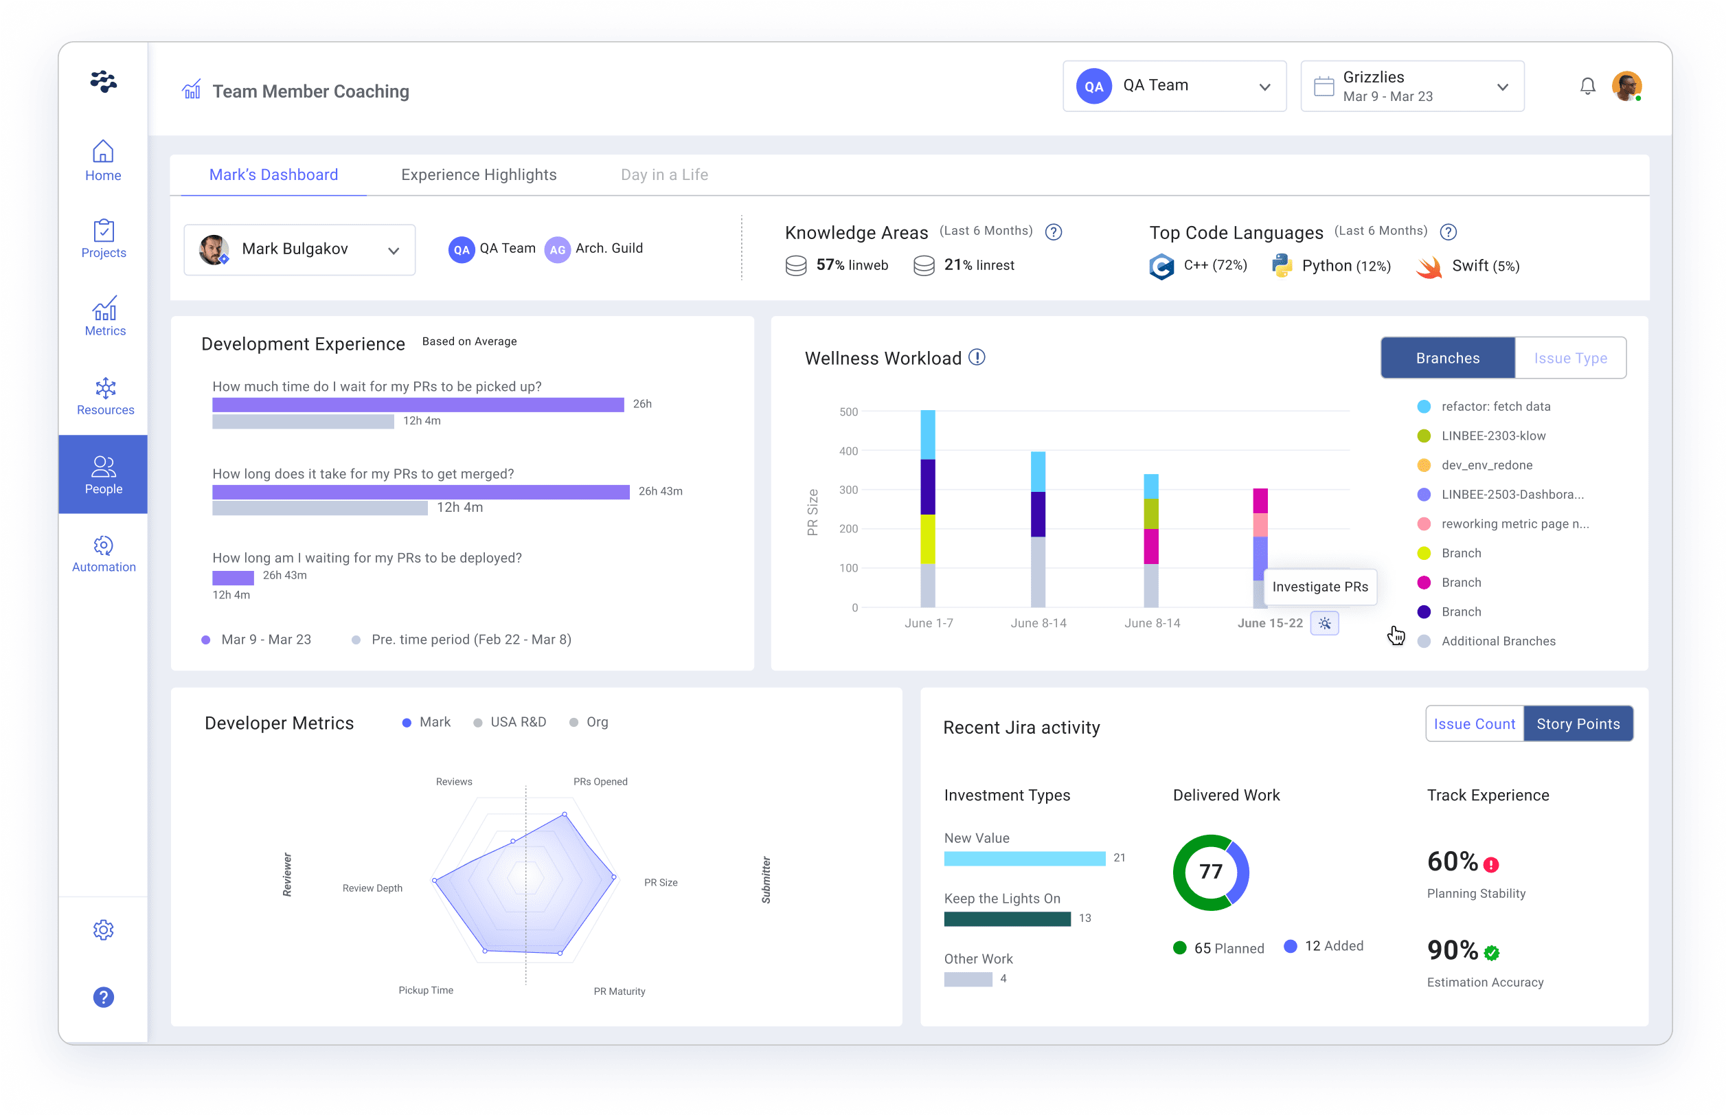Switch the chart to Issue Type view
Viewport: 1726px width, 1115px height.
pos(1570,357)
